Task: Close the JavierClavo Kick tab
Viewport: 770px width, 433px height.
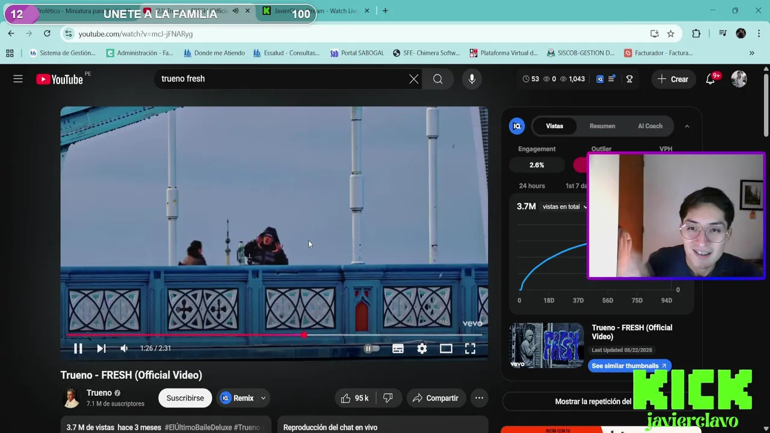Action: [x=366, y=11]
